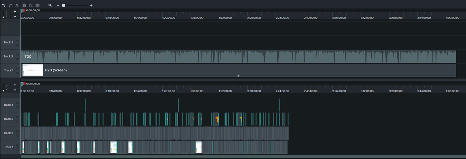Select the T20 audio clip
The image size is (466, 159).
[238, 57]
